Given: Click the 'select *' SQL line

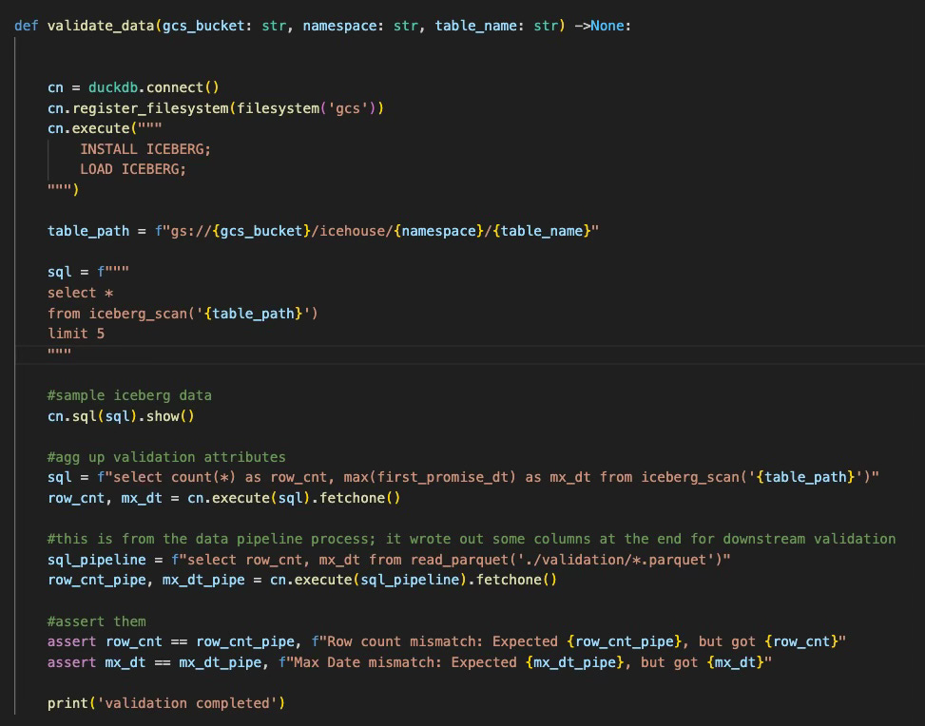Looking at the screenshot, I should point(80,293).
